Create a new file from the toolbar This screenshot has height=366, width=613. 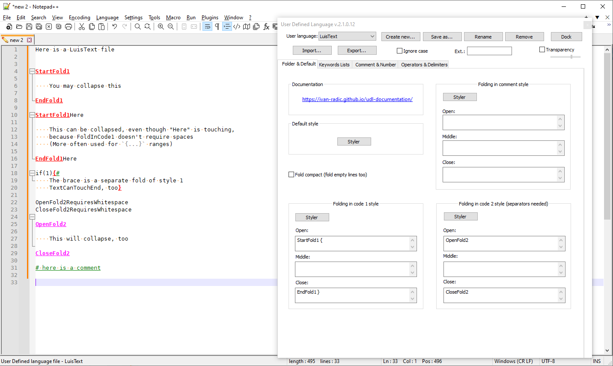(x=9, y=27)
